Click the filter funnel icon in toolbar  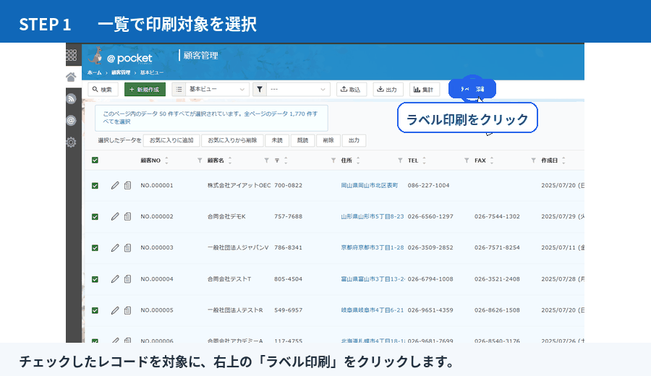(x=260, y=89)
